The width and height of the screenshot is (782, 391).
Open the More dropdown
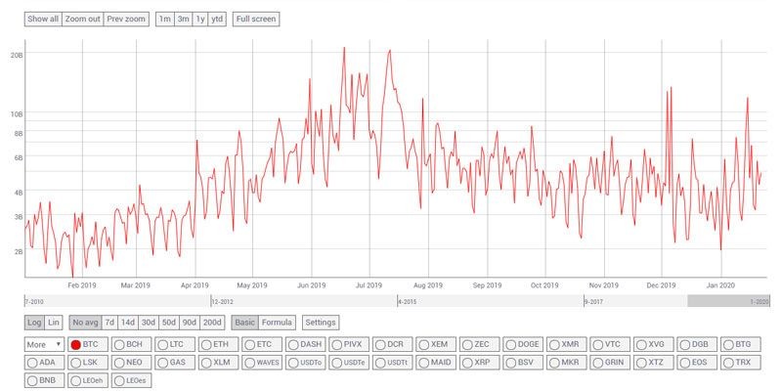pyautogui.click(x=44, y=344)
